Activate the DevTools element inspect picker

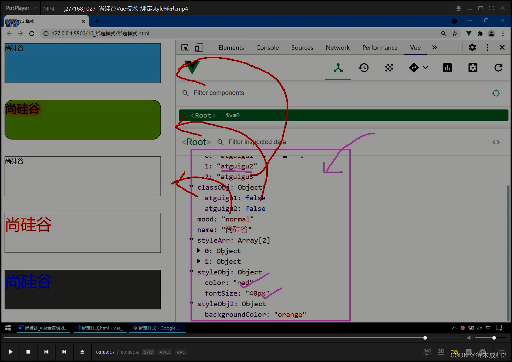(x=185, y=48)
